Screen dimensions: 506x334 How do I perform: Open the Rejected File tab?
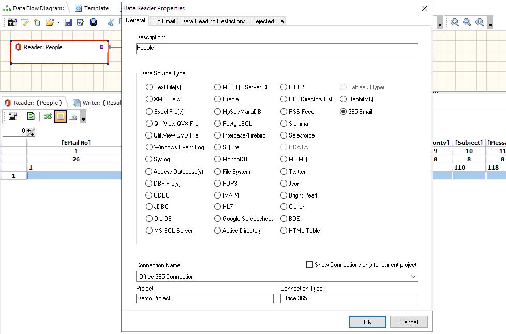click(267, 21)
